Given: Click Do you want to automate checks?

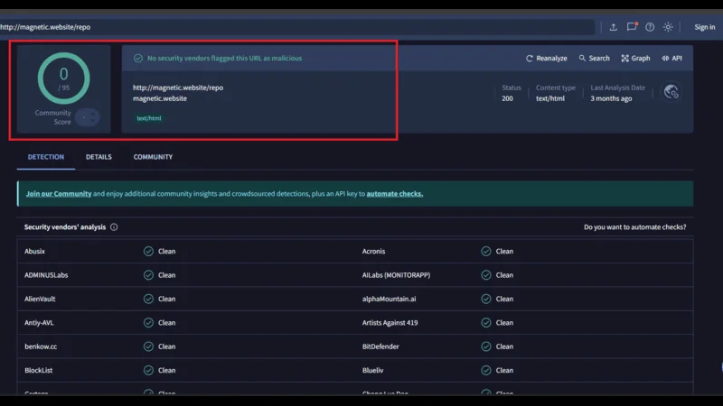Looking at the screenshot, I should coord(634,227).
